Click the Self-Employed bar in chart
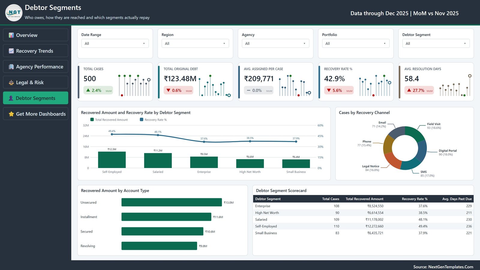480x270 pixels. pos(112,160)
